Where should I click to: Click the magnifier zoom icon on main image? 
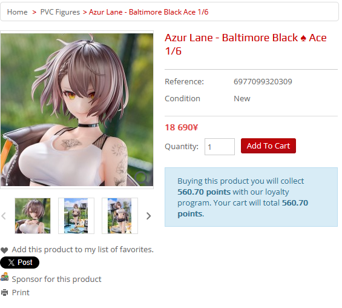click(142, 178)
